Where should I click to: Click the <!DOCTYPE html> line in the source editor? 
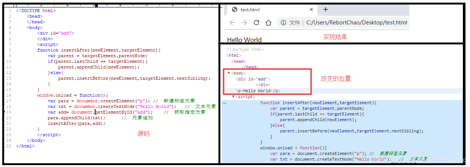[x=36, y=11]
